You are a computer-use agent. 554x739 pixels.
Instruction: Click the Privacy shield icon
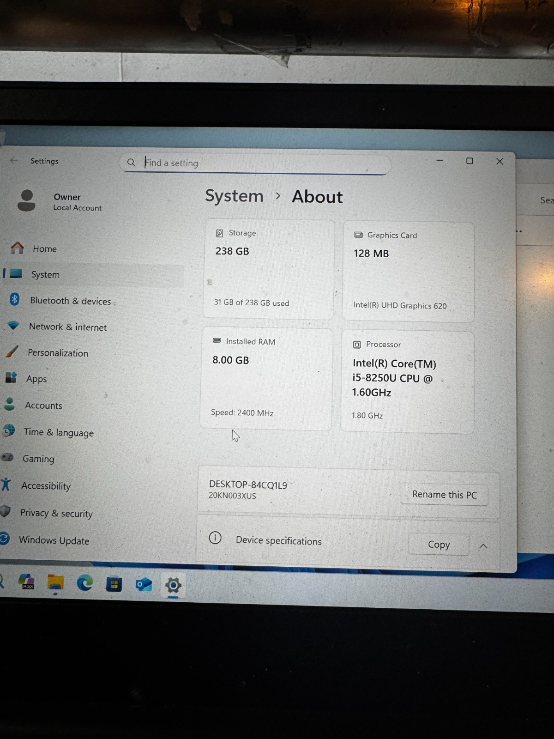click(x=5, y=511)
